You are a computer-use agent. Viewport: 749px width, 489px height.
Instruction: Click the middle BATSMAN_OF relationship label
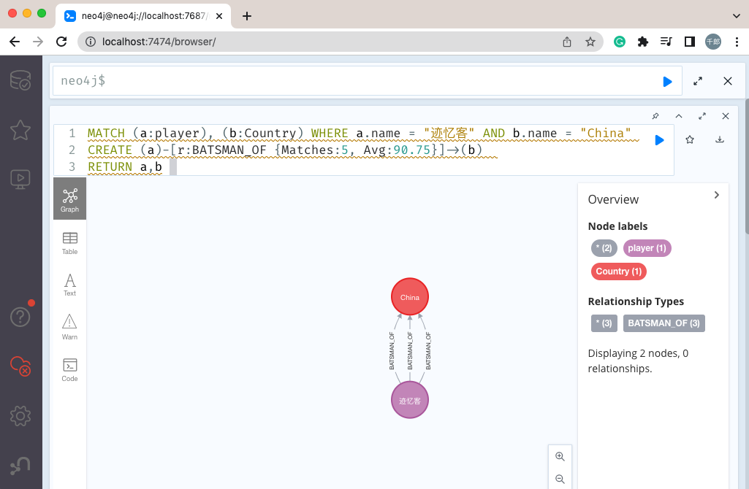tap(410, 350)
